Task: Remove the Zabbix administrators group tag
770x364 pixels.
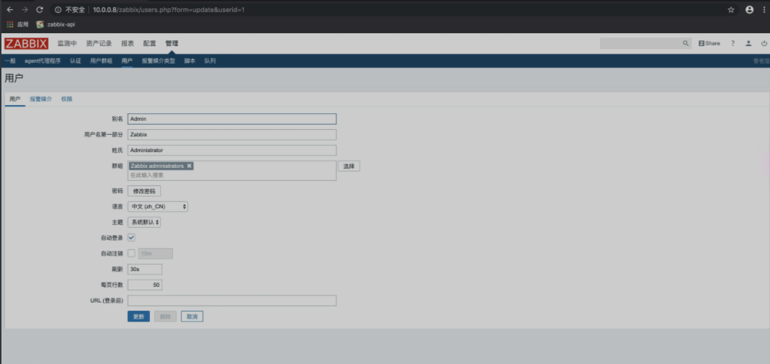Action: [x=190, y=166]
